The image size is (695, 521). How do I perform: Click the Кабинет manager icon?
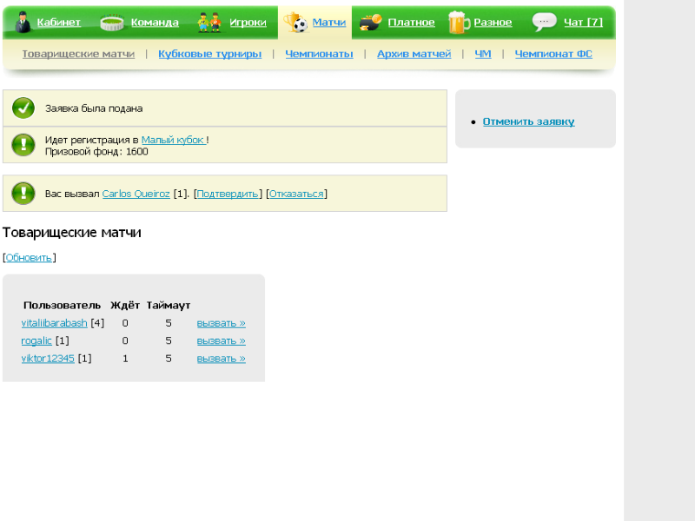point(24,23)
